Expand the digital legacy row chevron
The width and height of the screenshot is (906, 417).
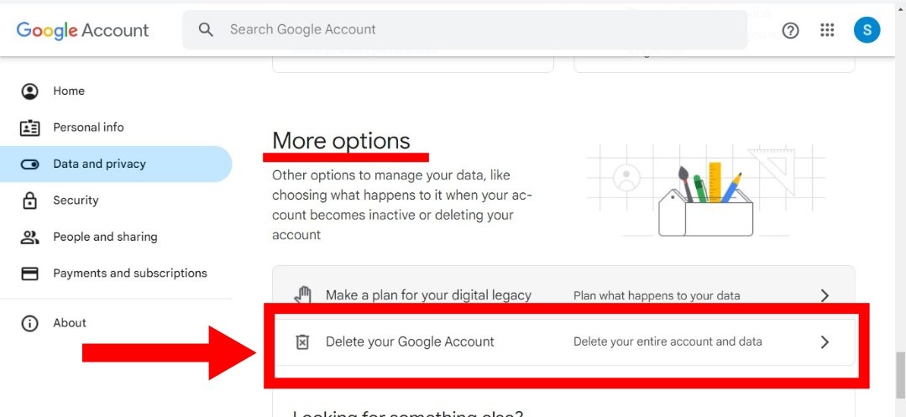pyautogui.click(x=825, y=295)
